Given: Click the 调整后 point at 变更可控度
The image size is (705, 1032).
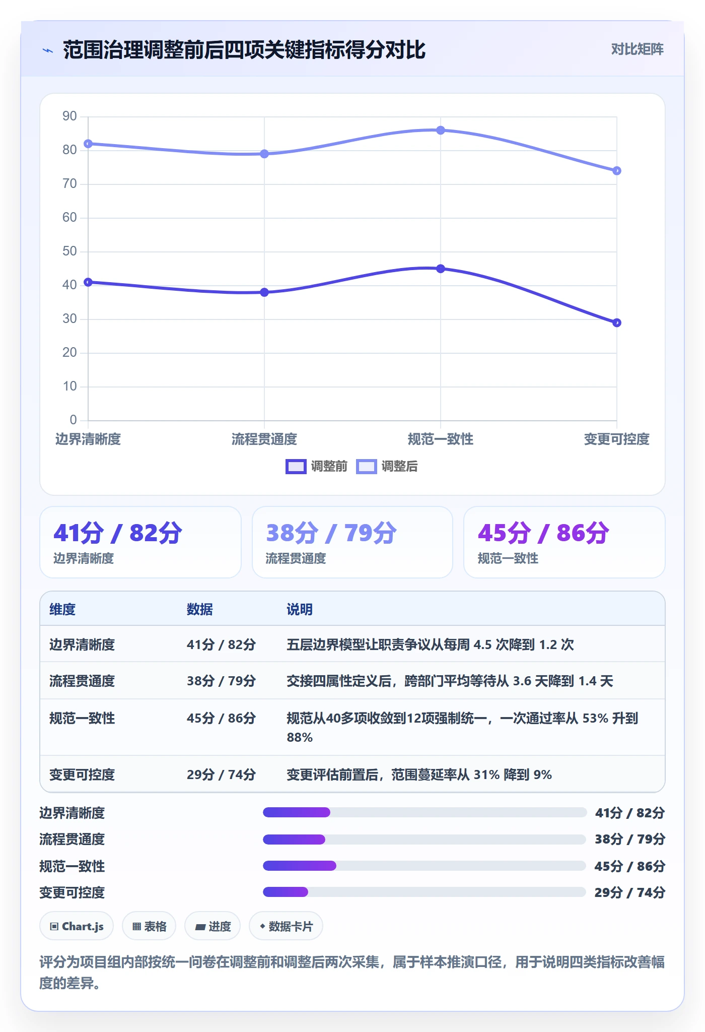Looking at the screenshot, I should [617, 171].
